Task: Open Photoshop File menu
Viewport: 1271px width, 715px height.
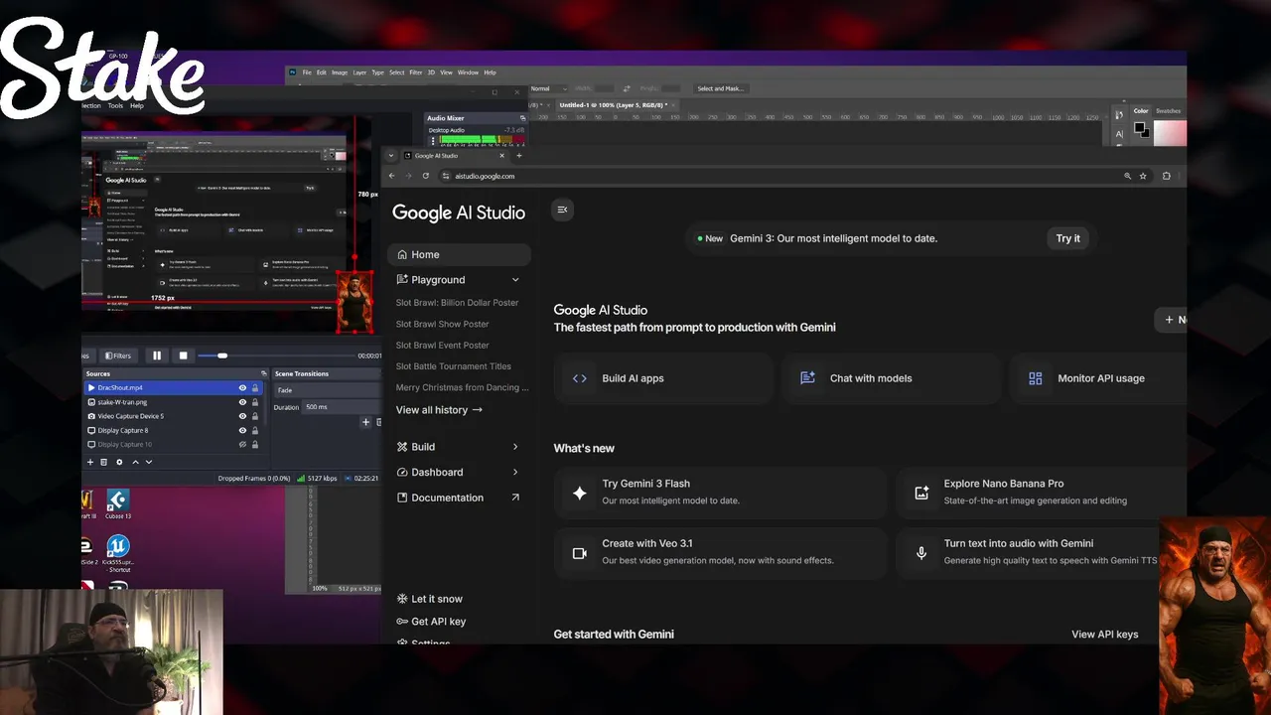Action: pyautogui.click(x=307, y=72)
